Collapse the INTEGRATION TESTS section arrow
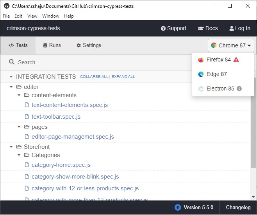The image size is (257, 215). [x=11, y=77]
